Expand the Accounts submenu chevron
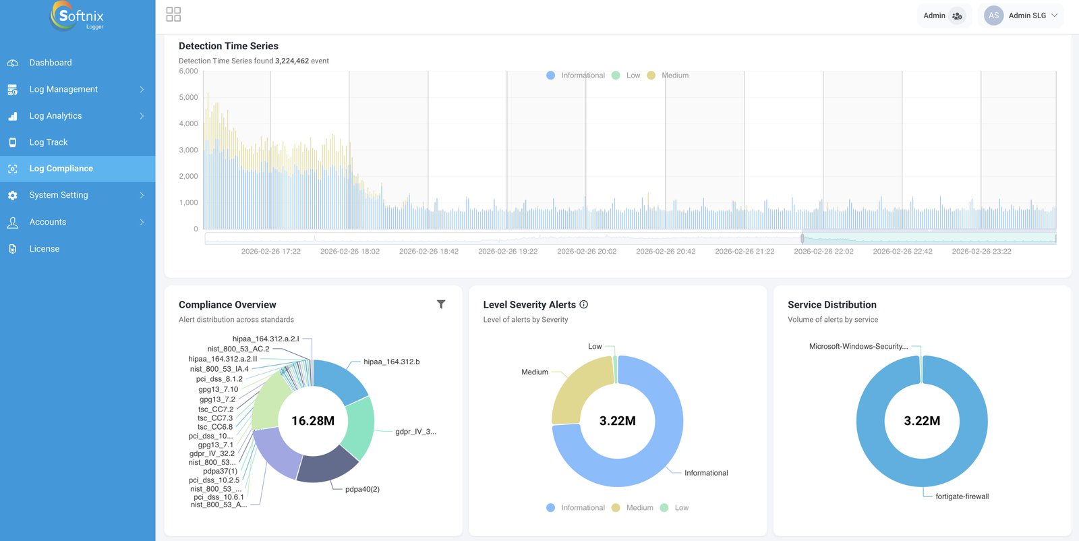This screenshot has width=1079, height=541. [142, 222]
